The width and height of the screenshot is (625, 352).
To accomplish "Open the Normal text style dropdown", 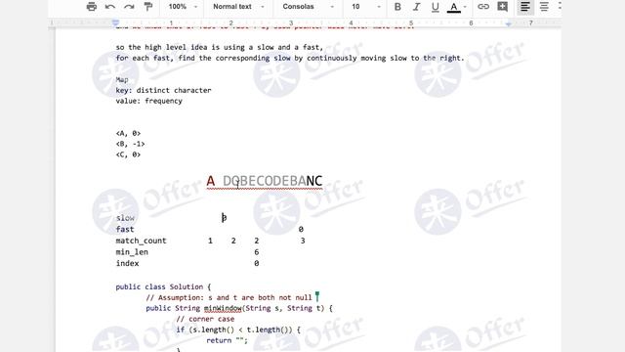I will pyautogui.click(x=238, y=7).
